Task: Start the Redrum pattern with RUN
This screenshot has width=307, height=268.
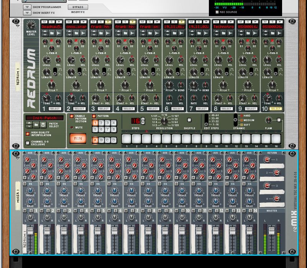Action: 78,138
